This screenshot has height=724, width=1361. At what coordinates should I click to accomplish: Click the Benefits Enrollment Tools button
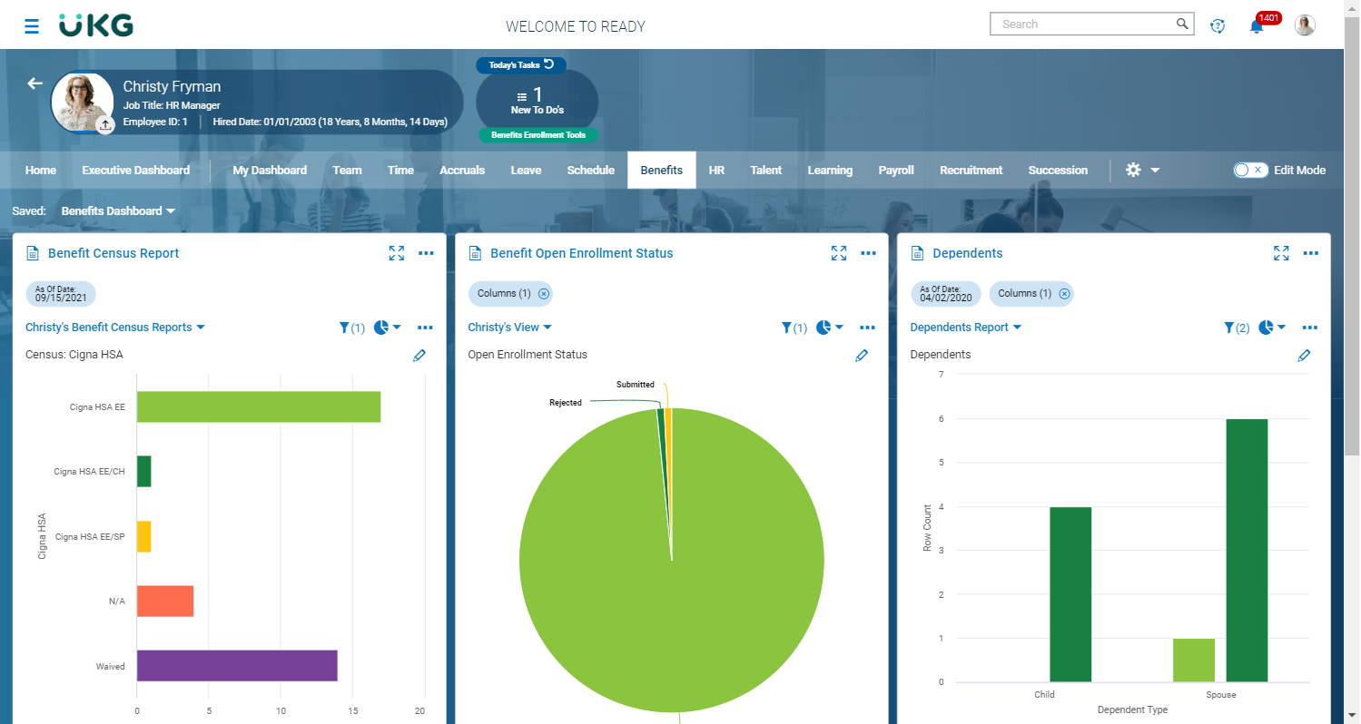(x=538, y=135)
